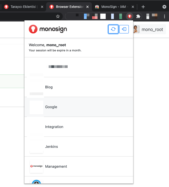Open a new browser tab
Screen dimensions: 169x187
click(x=143, y=7)
